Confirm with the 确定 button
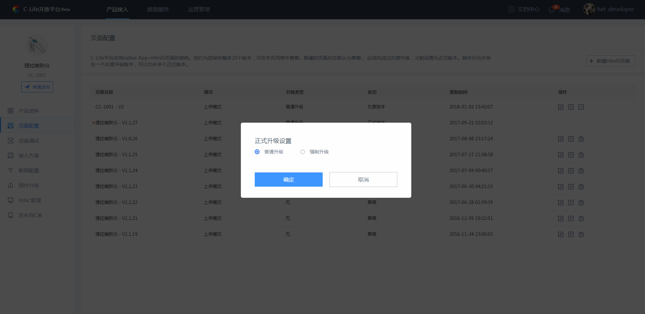 point(289,180)
